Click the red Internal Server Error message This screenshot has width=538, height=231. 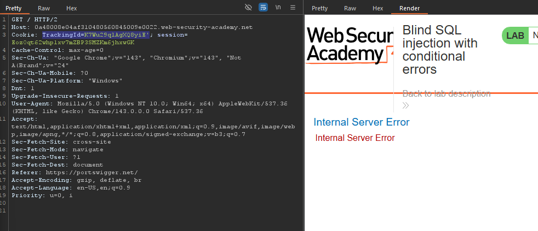[x=355, y=138]
